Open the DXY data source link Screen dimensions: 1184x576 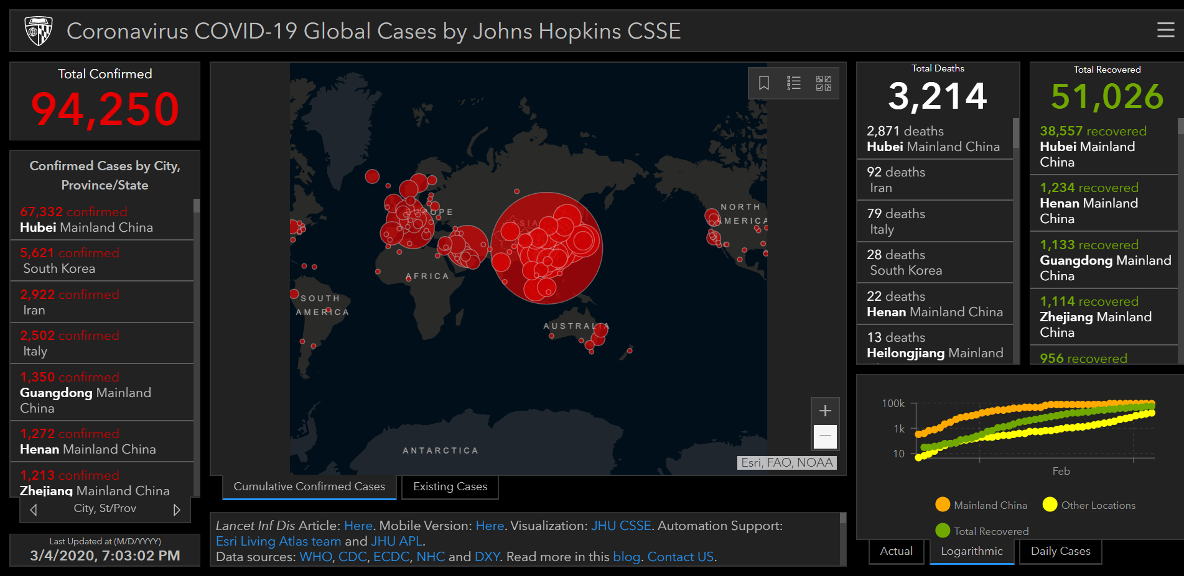click(487, 557)
